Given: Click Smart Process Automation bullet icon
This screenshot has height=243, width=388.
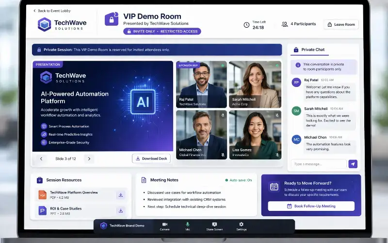Looking at the screenshot, I should [x=44, y=126].
